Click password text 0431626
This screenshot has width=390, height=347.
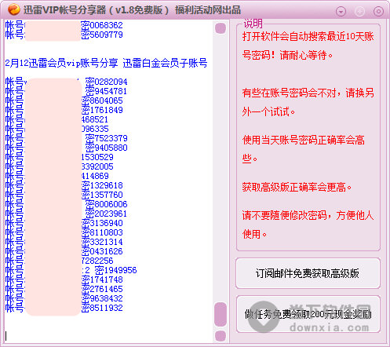click(106, 251)
